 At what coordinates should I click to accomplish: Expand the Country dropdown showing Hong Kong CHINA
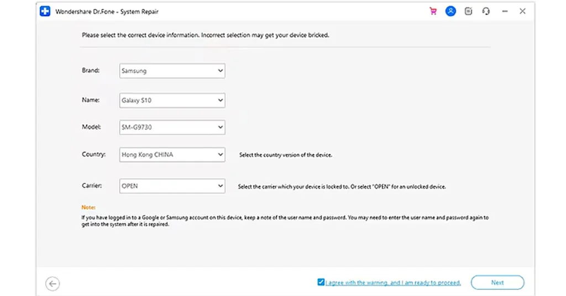172,155
